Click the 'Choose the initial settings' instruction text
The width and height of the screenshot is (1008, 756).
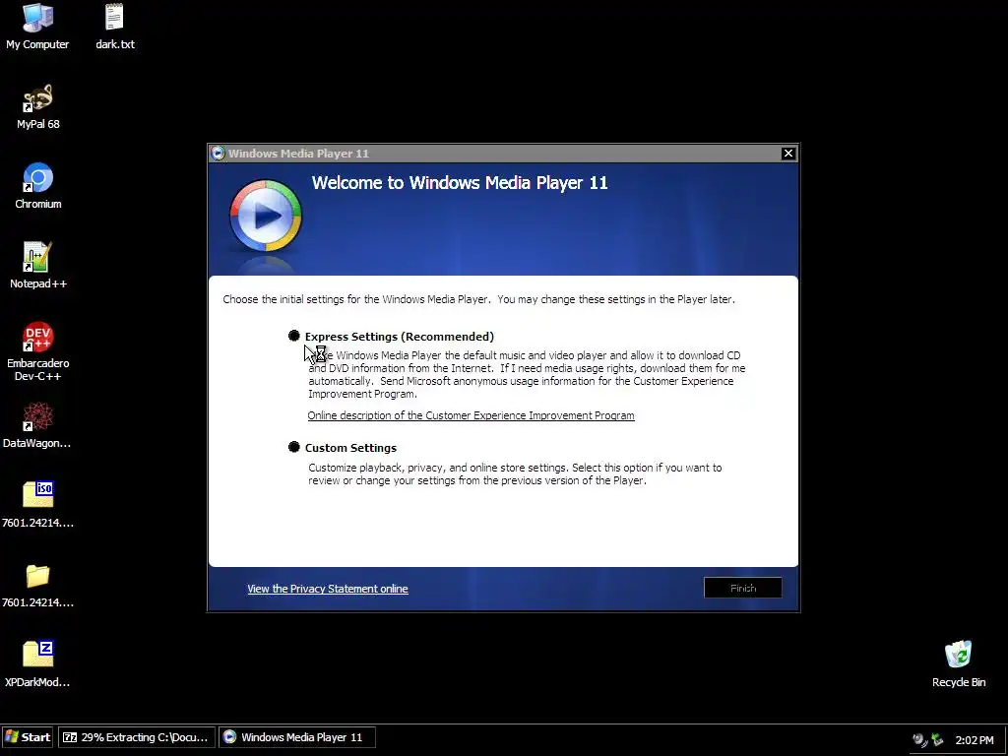pyautogui.click(x=479, y=299)
